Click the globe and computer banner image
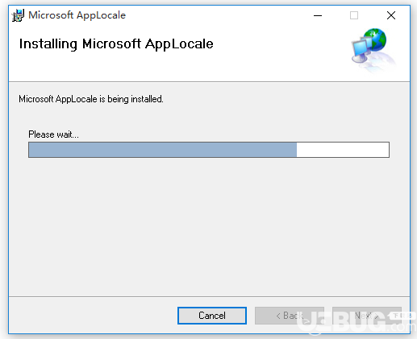 click(x=373, y=50)
